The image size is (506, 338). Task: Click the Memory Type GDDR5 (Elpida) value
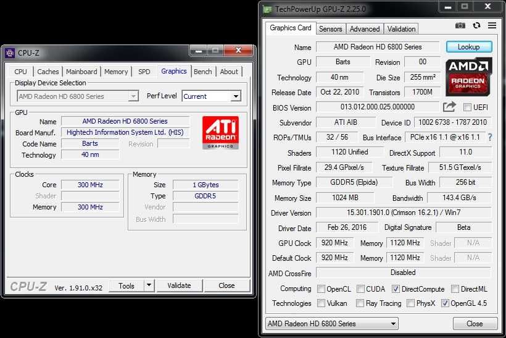[x=354, y=182]
